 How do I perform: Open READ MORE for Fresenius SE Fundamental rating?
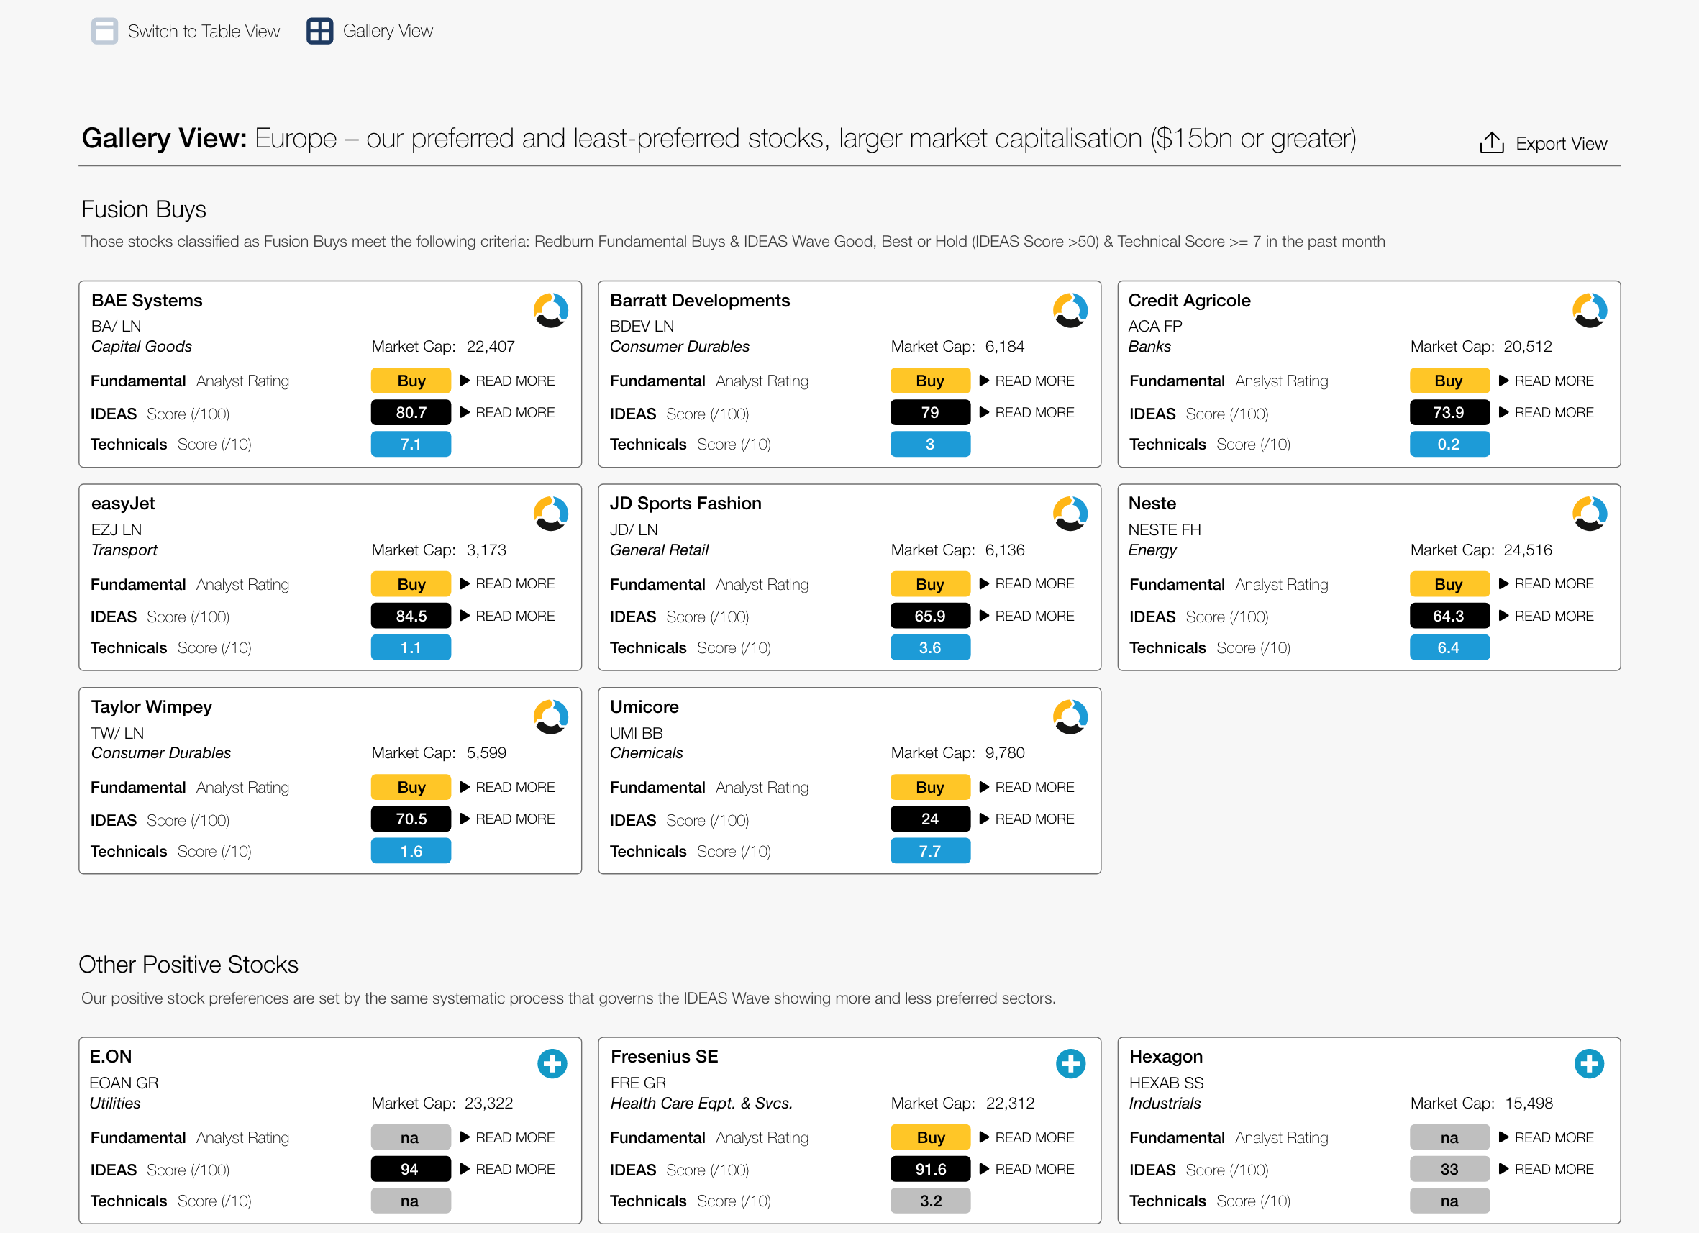pos(1027,1137)
